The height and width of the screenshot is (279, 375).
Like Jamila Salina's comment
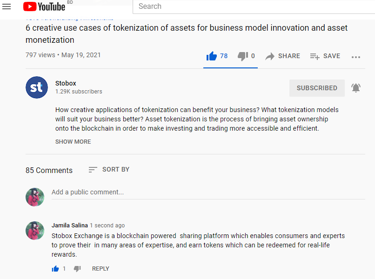point(55,269)
